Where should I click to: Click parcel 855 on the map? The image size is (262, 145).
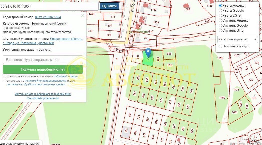tap(169, 54)
